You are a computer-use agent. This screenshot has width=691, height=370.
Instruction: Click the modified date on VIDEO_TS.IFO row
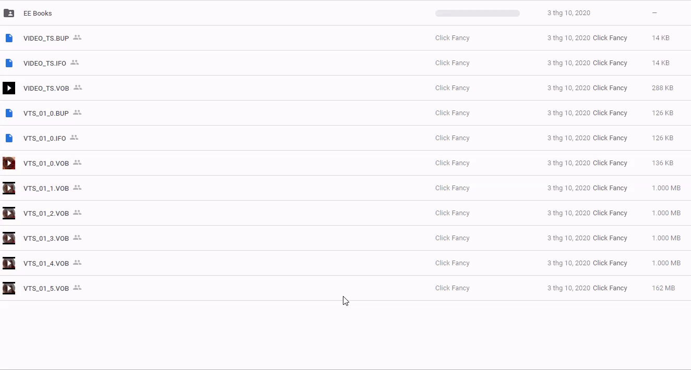pyautogui.click(x=568, y=63)
